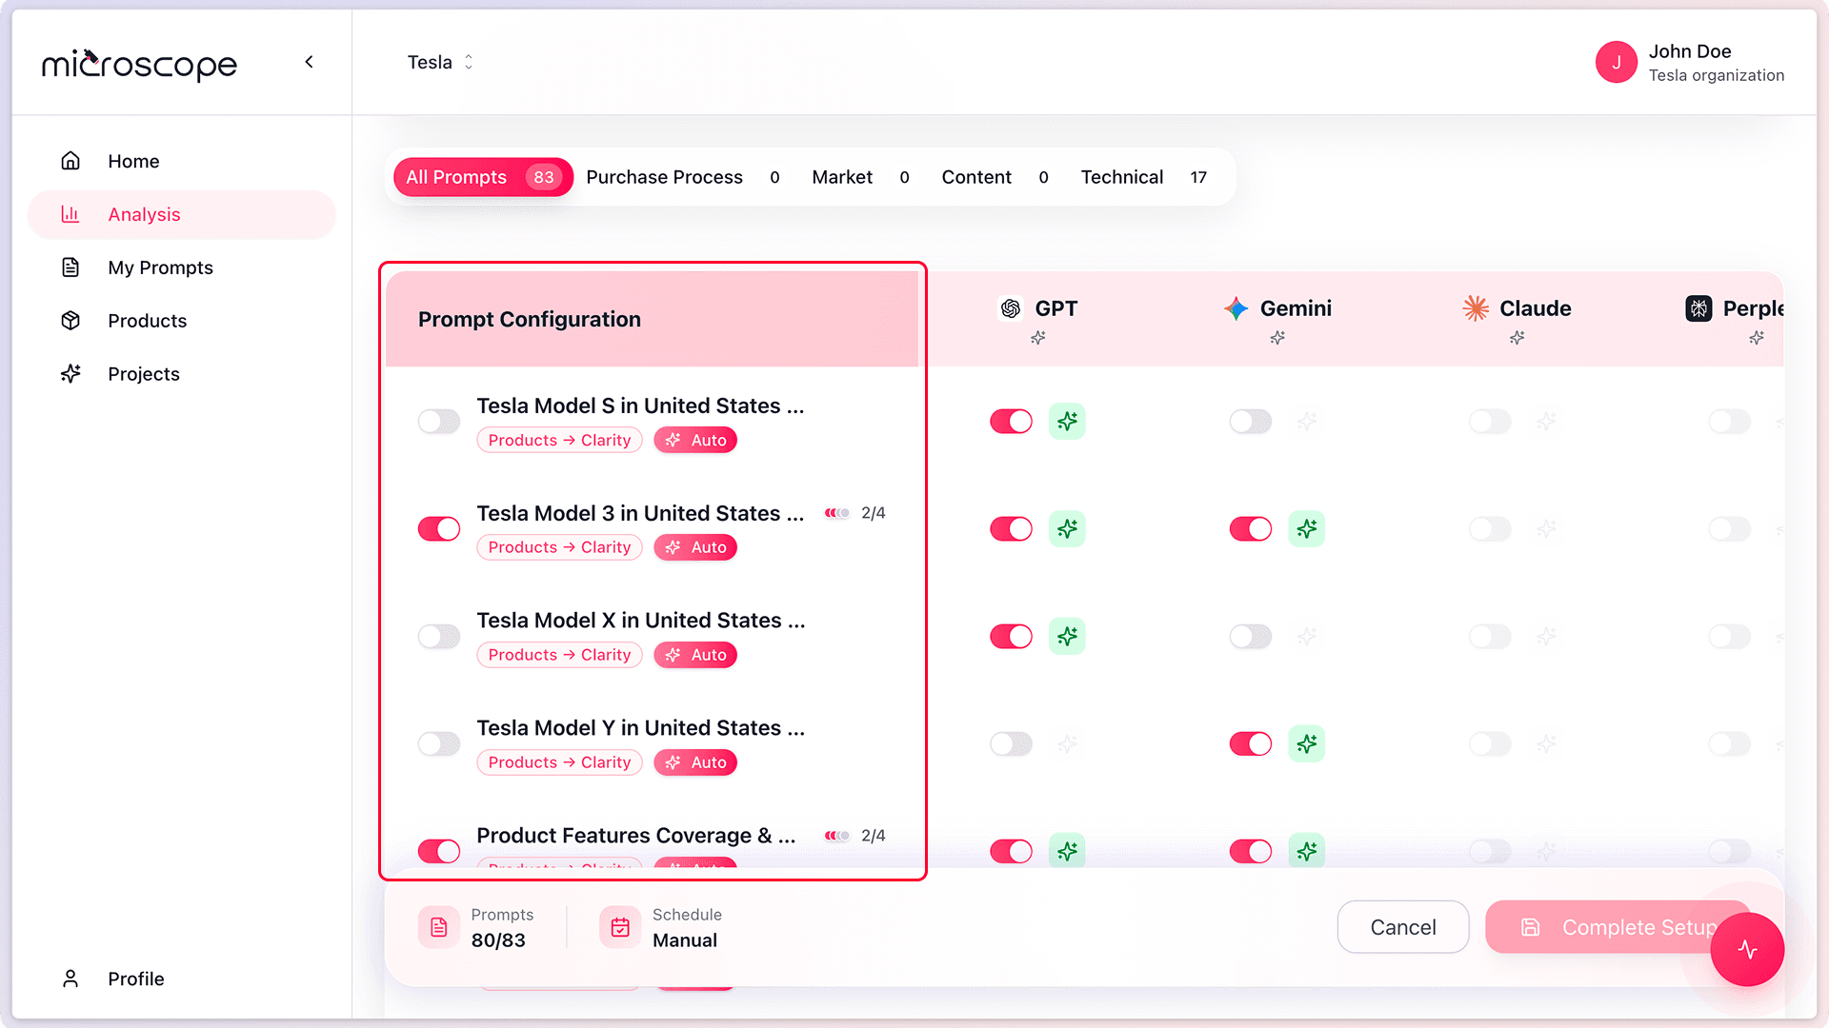The image size is (1829, 1028).
Task: Collapse the sidebar with the chevron
Action: 309,61
